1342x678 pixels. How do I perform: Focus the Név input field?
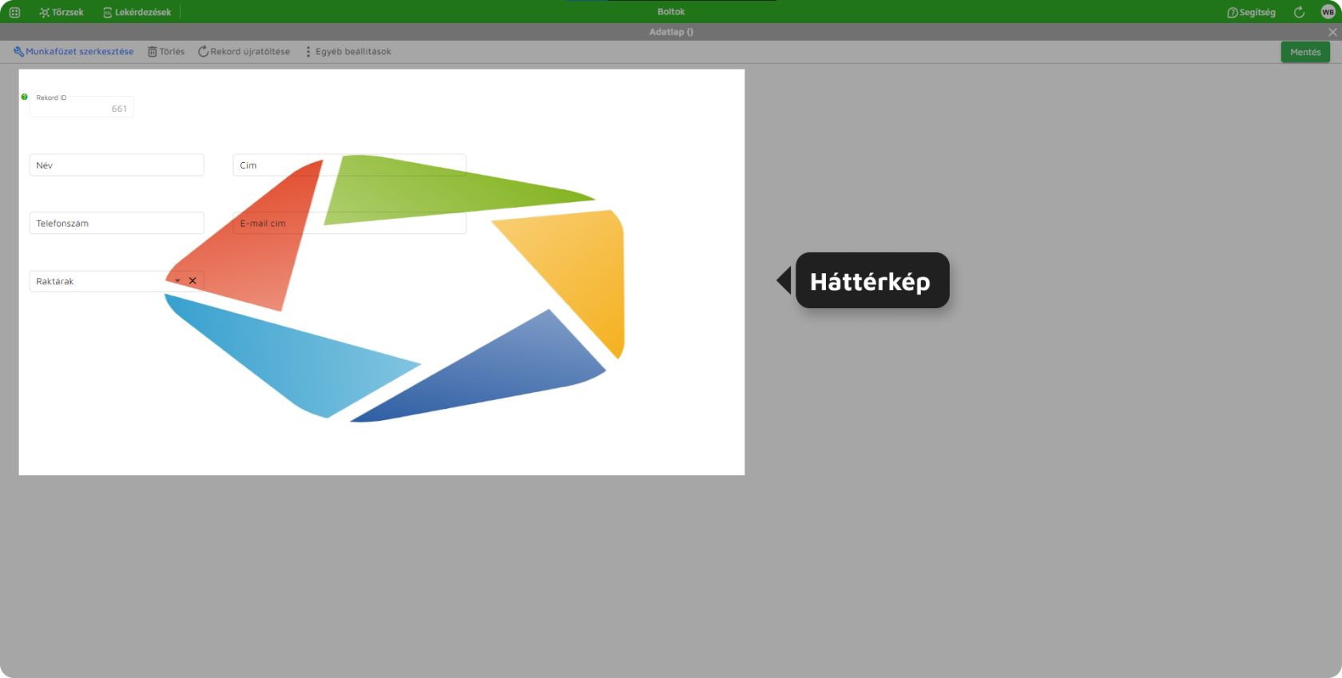pyautogui.click(x=117, y=165)
